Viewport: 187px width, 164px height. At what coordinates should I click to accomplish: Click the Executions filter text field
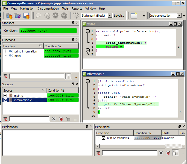[x=130, y=153]
